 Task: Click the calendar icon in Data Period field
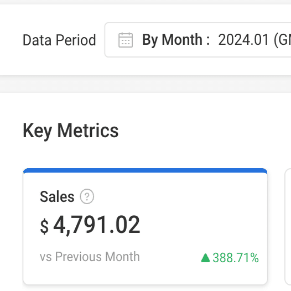click(x=126, y=40)
